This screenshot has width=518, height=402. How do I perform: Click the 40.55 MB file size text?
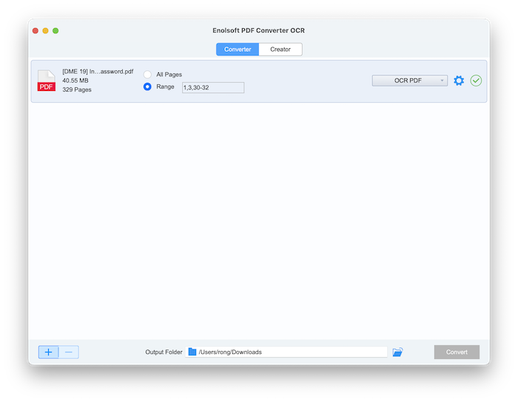point(75,81)
